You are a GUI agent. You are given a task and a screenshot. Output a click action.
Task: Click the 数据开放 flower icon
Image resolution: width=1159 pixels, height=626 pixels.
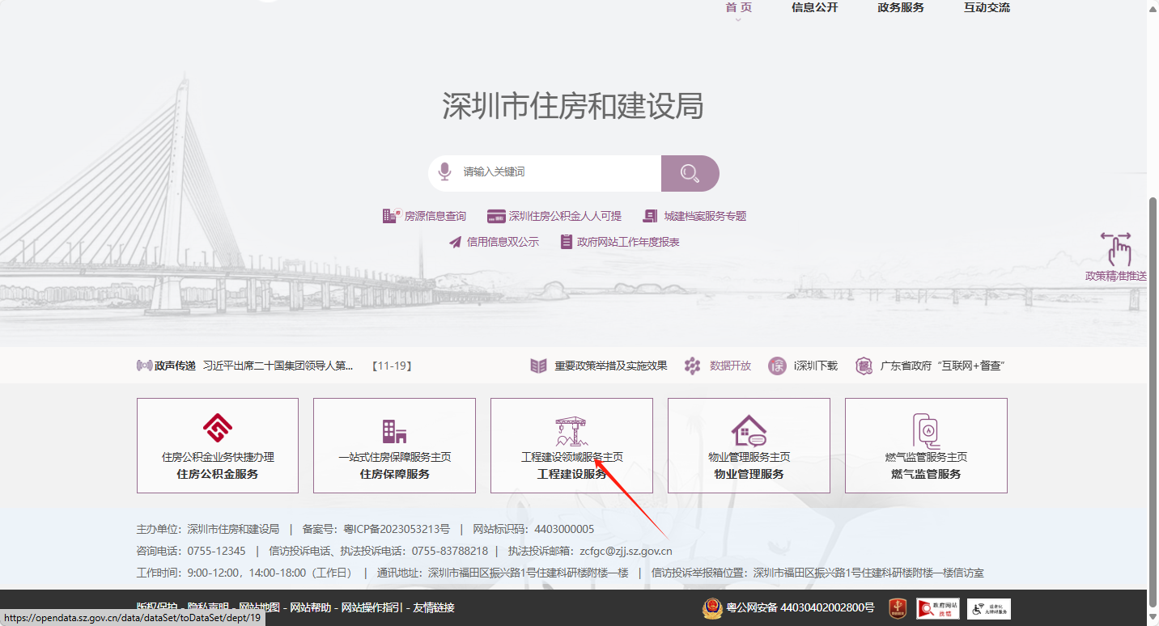pos(692,366)
